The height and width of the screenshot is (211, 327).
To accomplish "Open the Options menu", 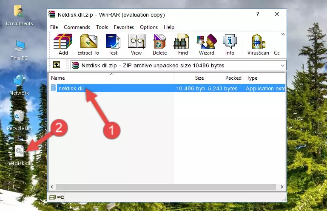I will click(x=149, y=27).
